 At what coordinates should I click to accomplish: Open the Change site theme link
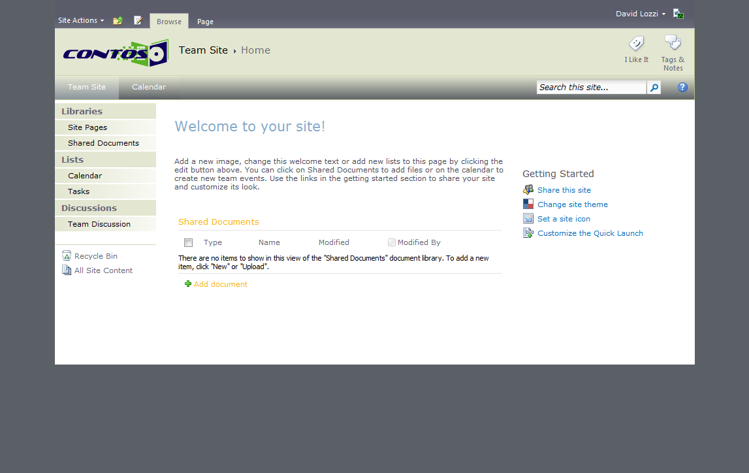coord(572,204)
